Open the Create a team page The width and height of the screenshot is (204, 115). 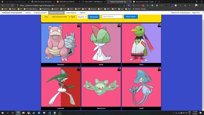coord(40,13)
